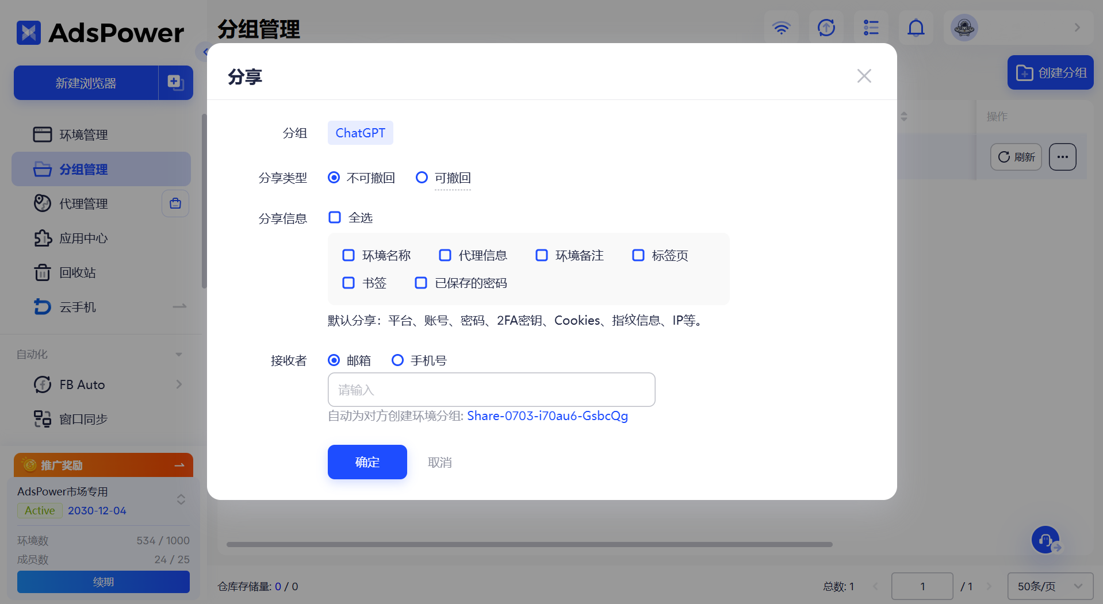Open environment management menu

click(x=101, y=134)
